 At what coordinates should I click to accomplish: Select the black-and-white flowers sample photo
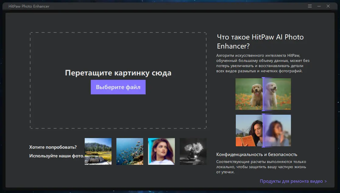[x=193, y=151]
